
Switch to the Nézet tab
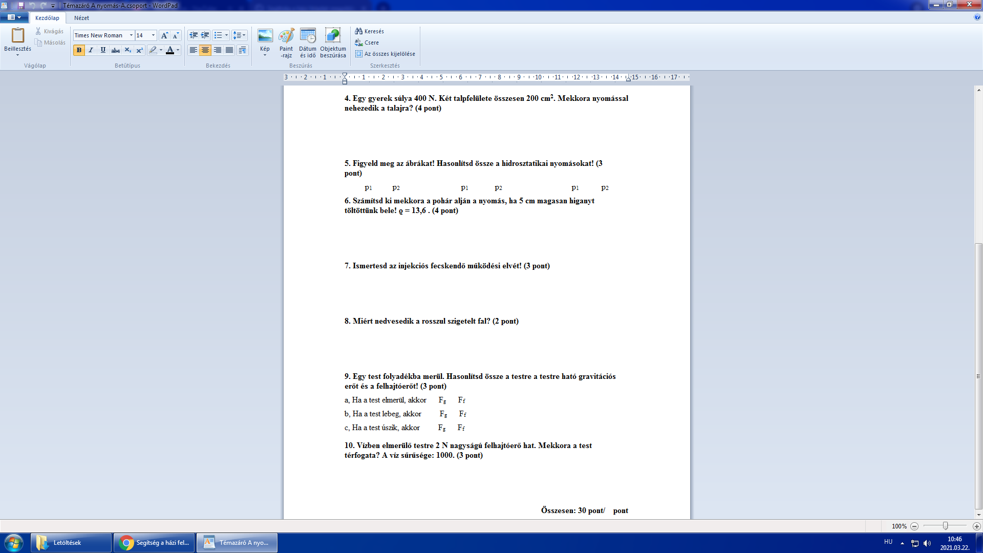tap(81, 18)
